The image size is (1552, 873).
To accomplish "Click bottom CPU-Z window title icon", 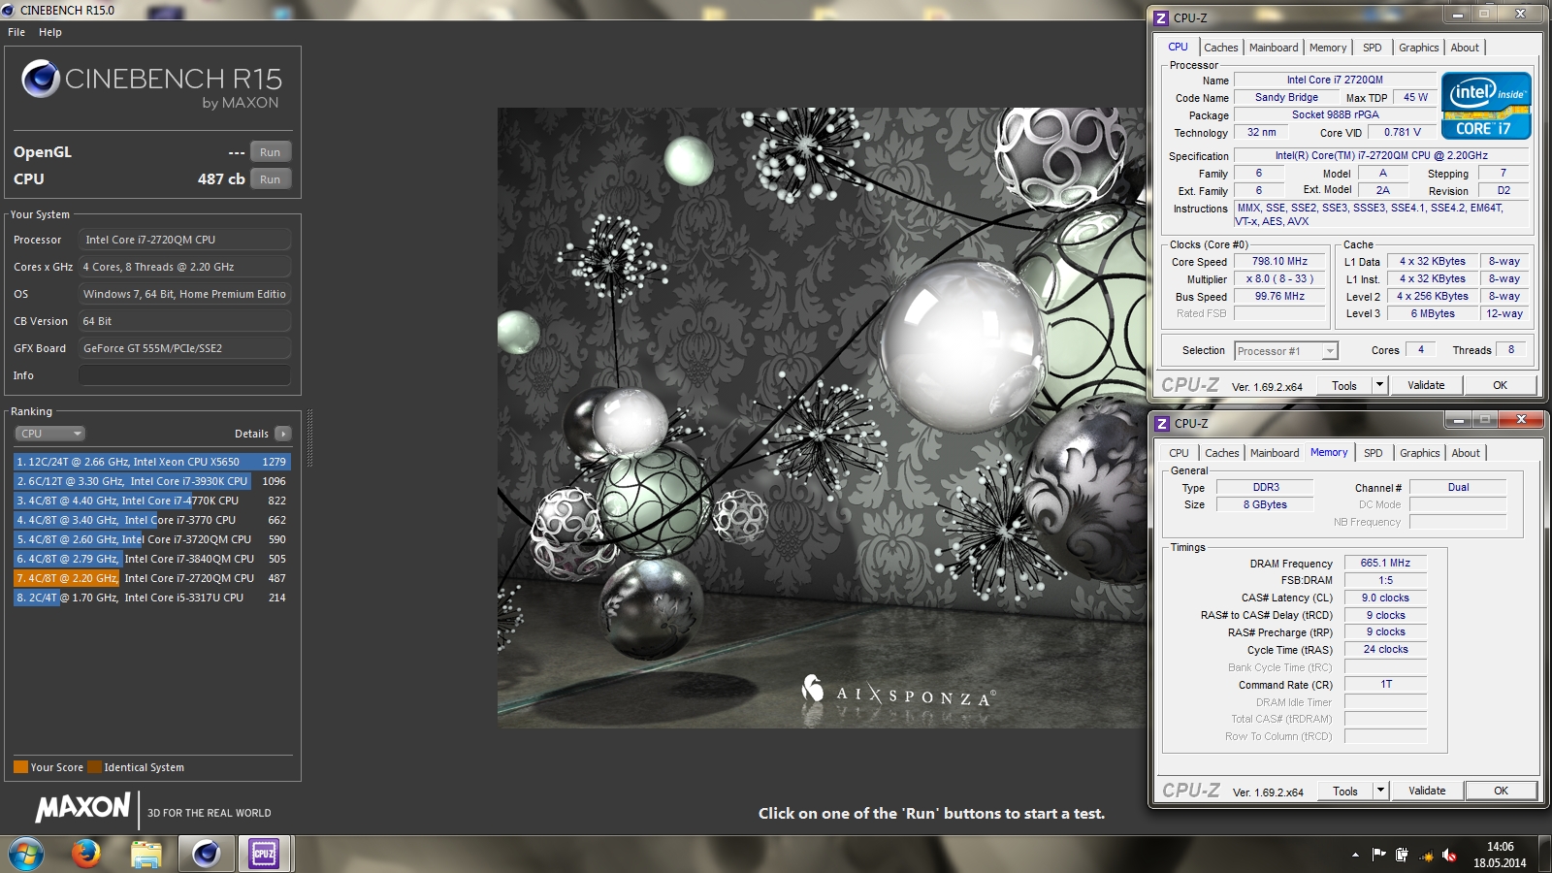I will [1162, 423].
